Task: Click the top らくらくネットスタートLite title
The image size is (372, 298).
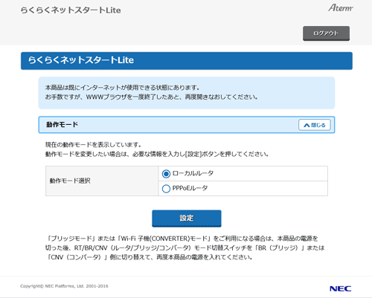Action: click(71, 10)
